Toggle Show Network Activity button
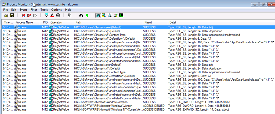 110,15
